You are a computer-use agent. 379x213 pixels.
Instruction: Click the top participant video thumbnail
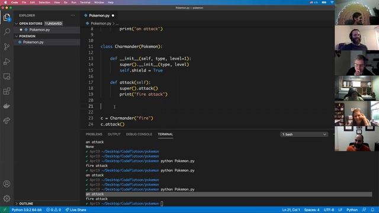point(356,12)
